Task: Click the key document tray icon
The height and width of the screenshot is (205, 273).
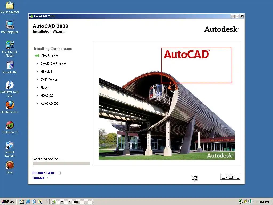Action: [246, 202]
